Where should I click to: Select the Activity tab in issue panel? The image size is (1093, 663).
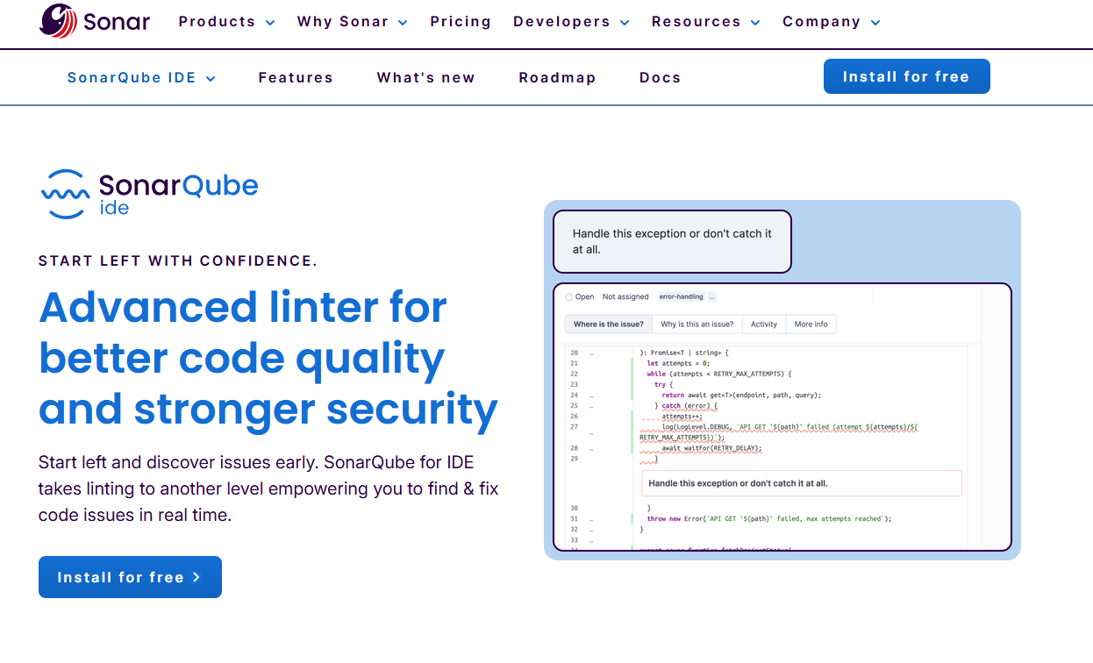tap(763, 324)
